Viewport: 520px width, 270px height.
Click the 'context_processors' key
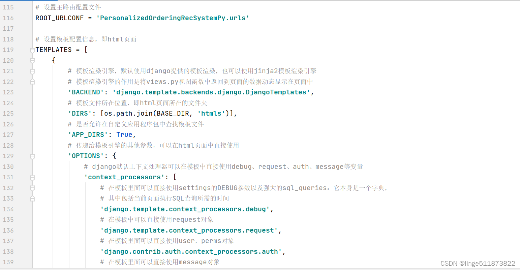coord(124,177)
